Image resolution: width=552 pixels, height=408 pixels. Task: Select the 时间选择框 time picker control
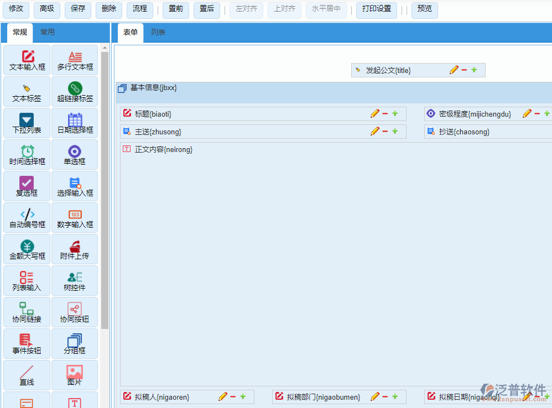coord(27,155)
